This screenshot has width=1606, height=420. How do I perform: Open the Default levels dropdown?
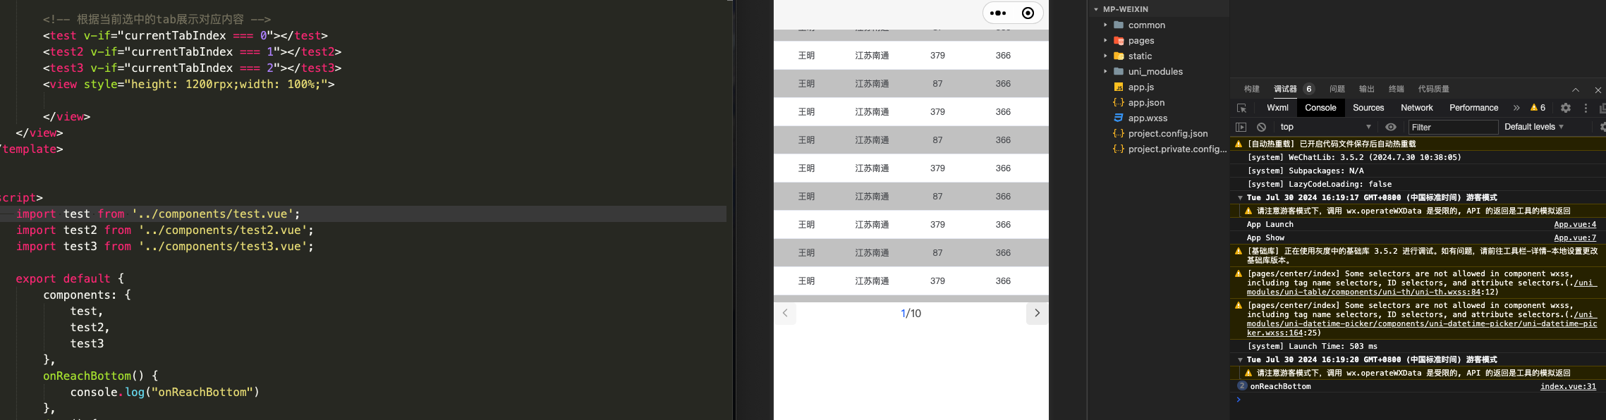tap(1534, 127)
